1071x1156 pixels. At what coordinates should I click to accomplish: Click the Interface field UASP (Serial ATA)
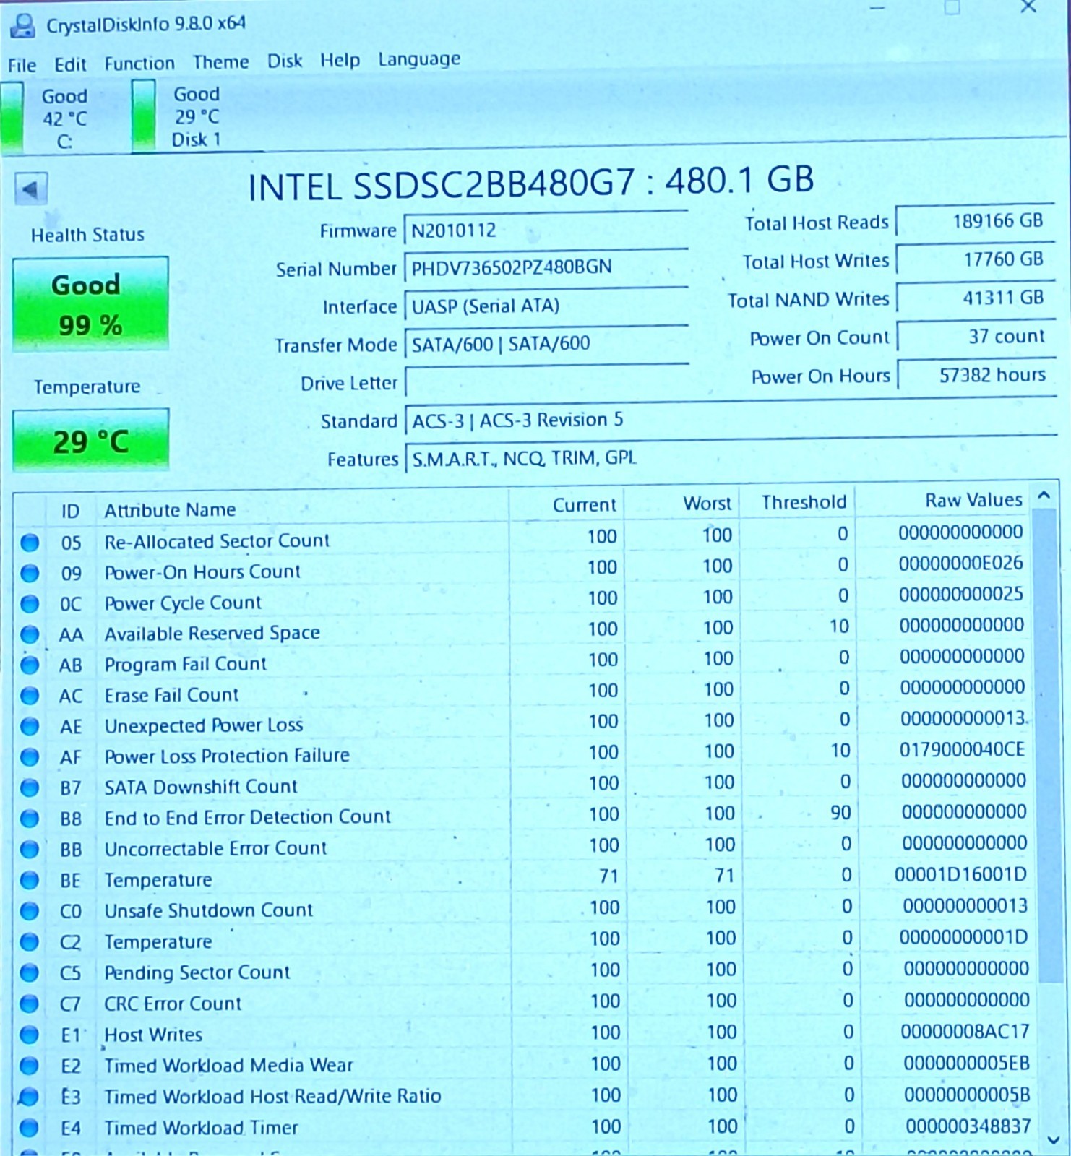pos(546,306)
